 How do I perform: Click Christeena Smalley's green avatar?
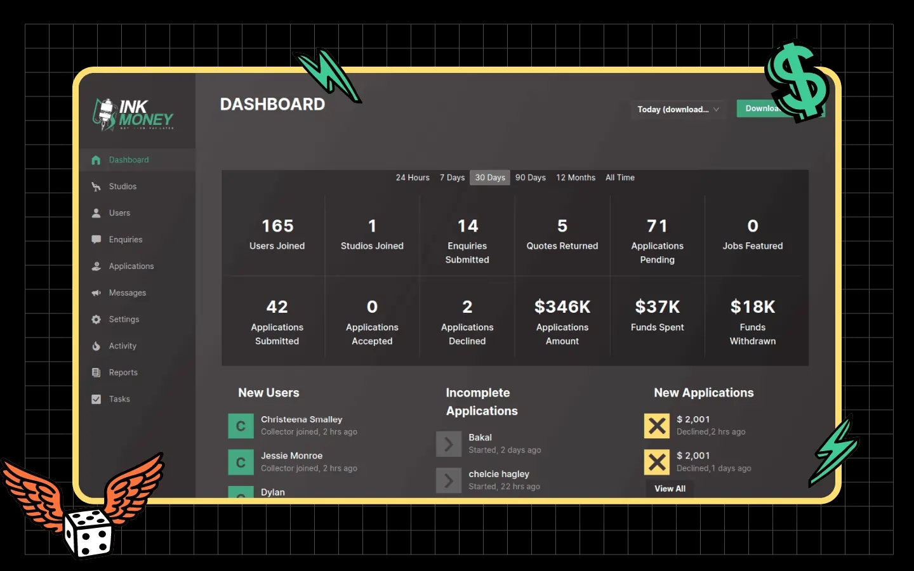(241, 426)
